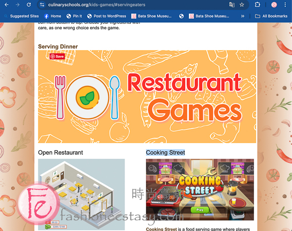Open the All Bookmarks folder

pyautogui.click(x=271, y=16)
